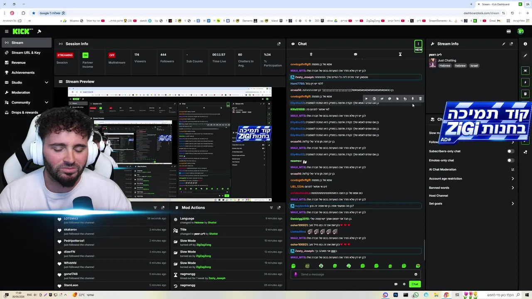Edit stream info with pencil icon
Viewport: 532px width, 299px height.
(504, 44)
